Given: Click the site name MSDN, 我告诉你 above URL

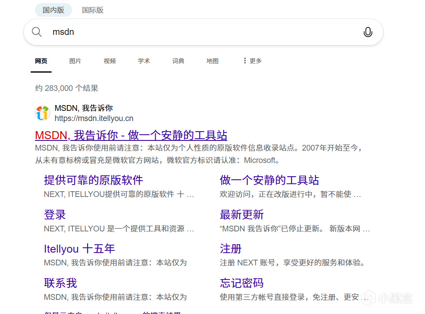Looking at the screenshot, I should (x=84, y=108).
